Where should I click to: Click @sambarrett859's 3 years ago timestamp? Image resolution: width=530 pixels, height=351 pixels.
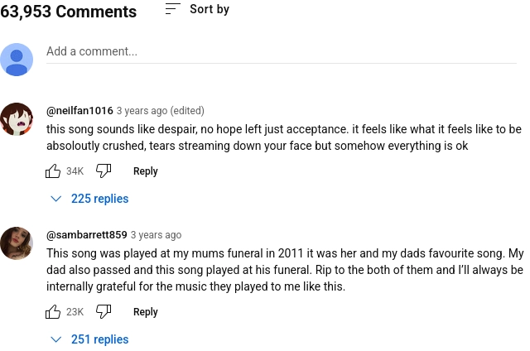pos(157,234)
